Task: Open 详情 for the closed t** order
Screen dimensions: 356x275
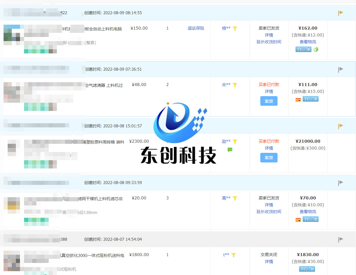Action: click(x=269, y=262)
